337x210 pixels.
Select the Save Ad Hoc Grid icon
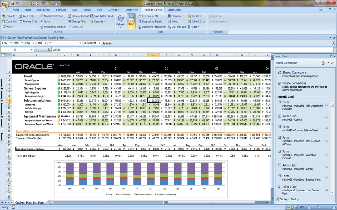103,16
